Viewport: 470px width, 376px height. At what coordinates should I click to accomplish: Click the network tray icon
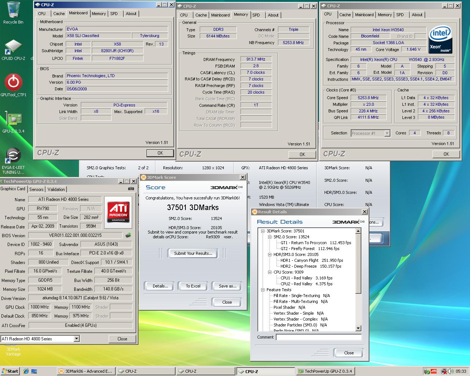coord(444,371)
